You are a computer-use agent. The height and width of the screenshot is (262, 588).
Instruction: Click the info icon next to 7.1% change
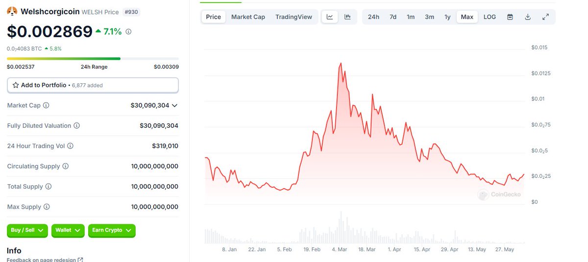[128, 31]
